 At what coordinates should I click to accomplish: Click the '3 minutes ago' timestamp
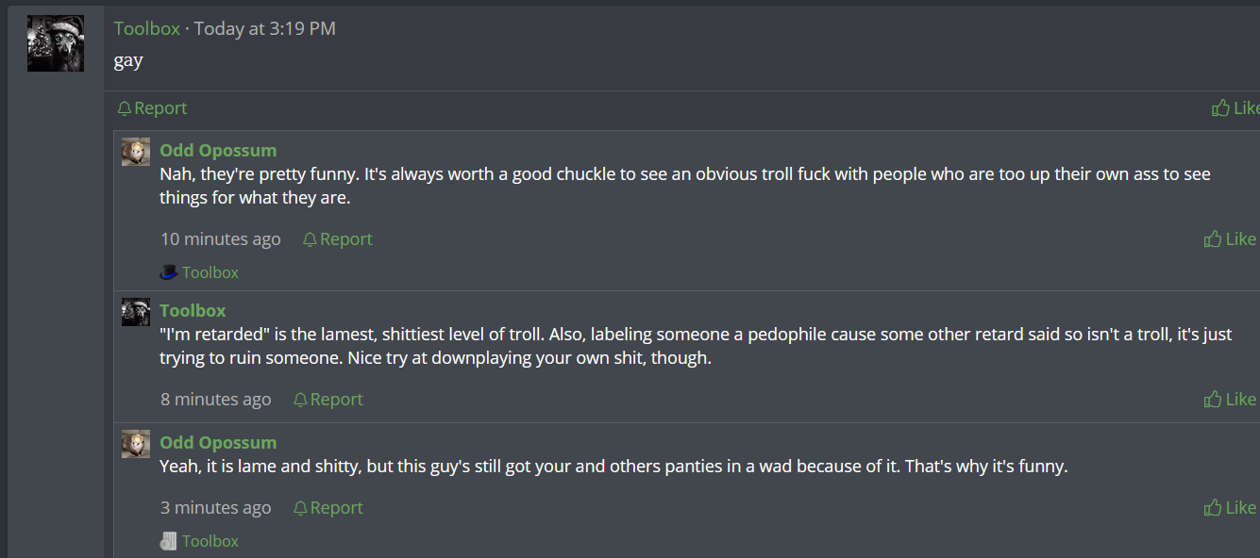click(215, 508)
